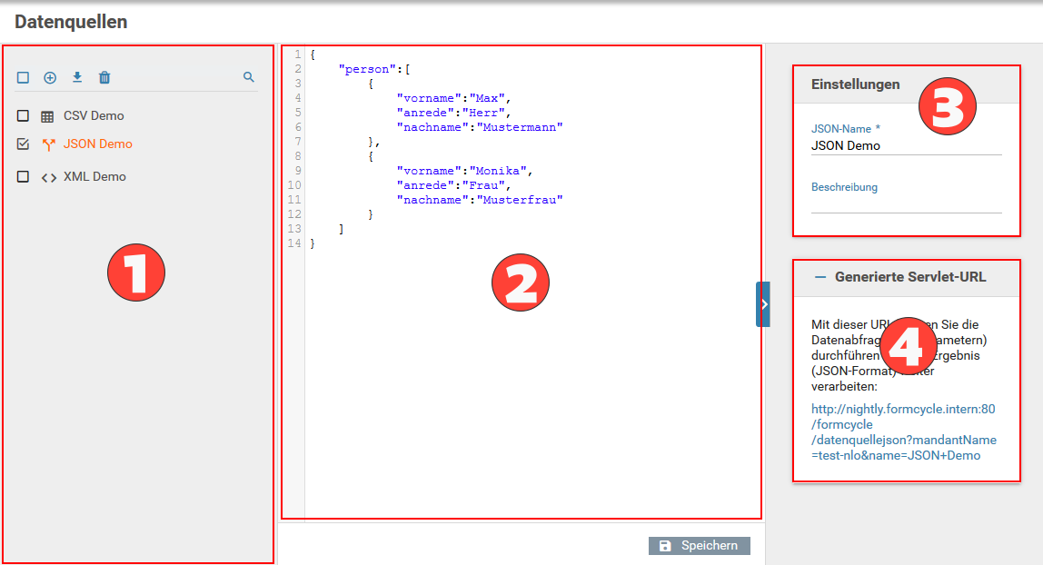Click into the JSON-Name input field
This screenshot has height=565, width=1043.
pyautogui.click(x=906, y=145)
